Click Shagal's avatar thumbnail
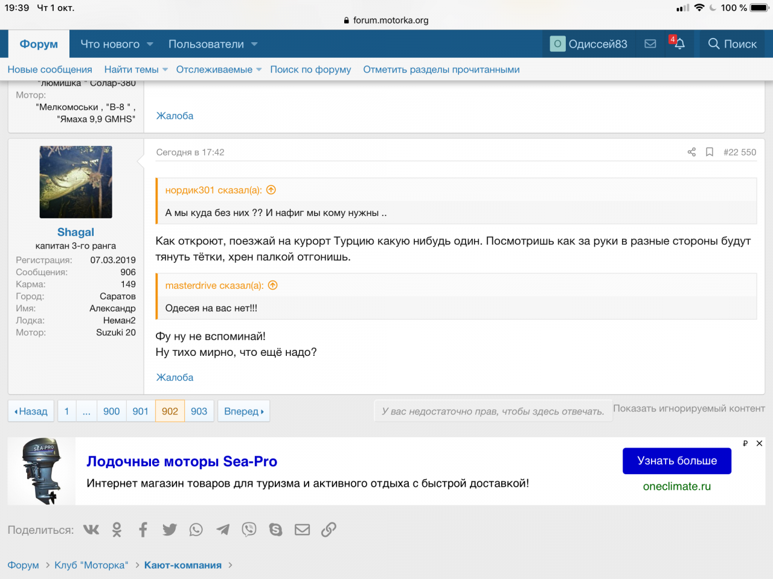 click(x=75, y=182)
